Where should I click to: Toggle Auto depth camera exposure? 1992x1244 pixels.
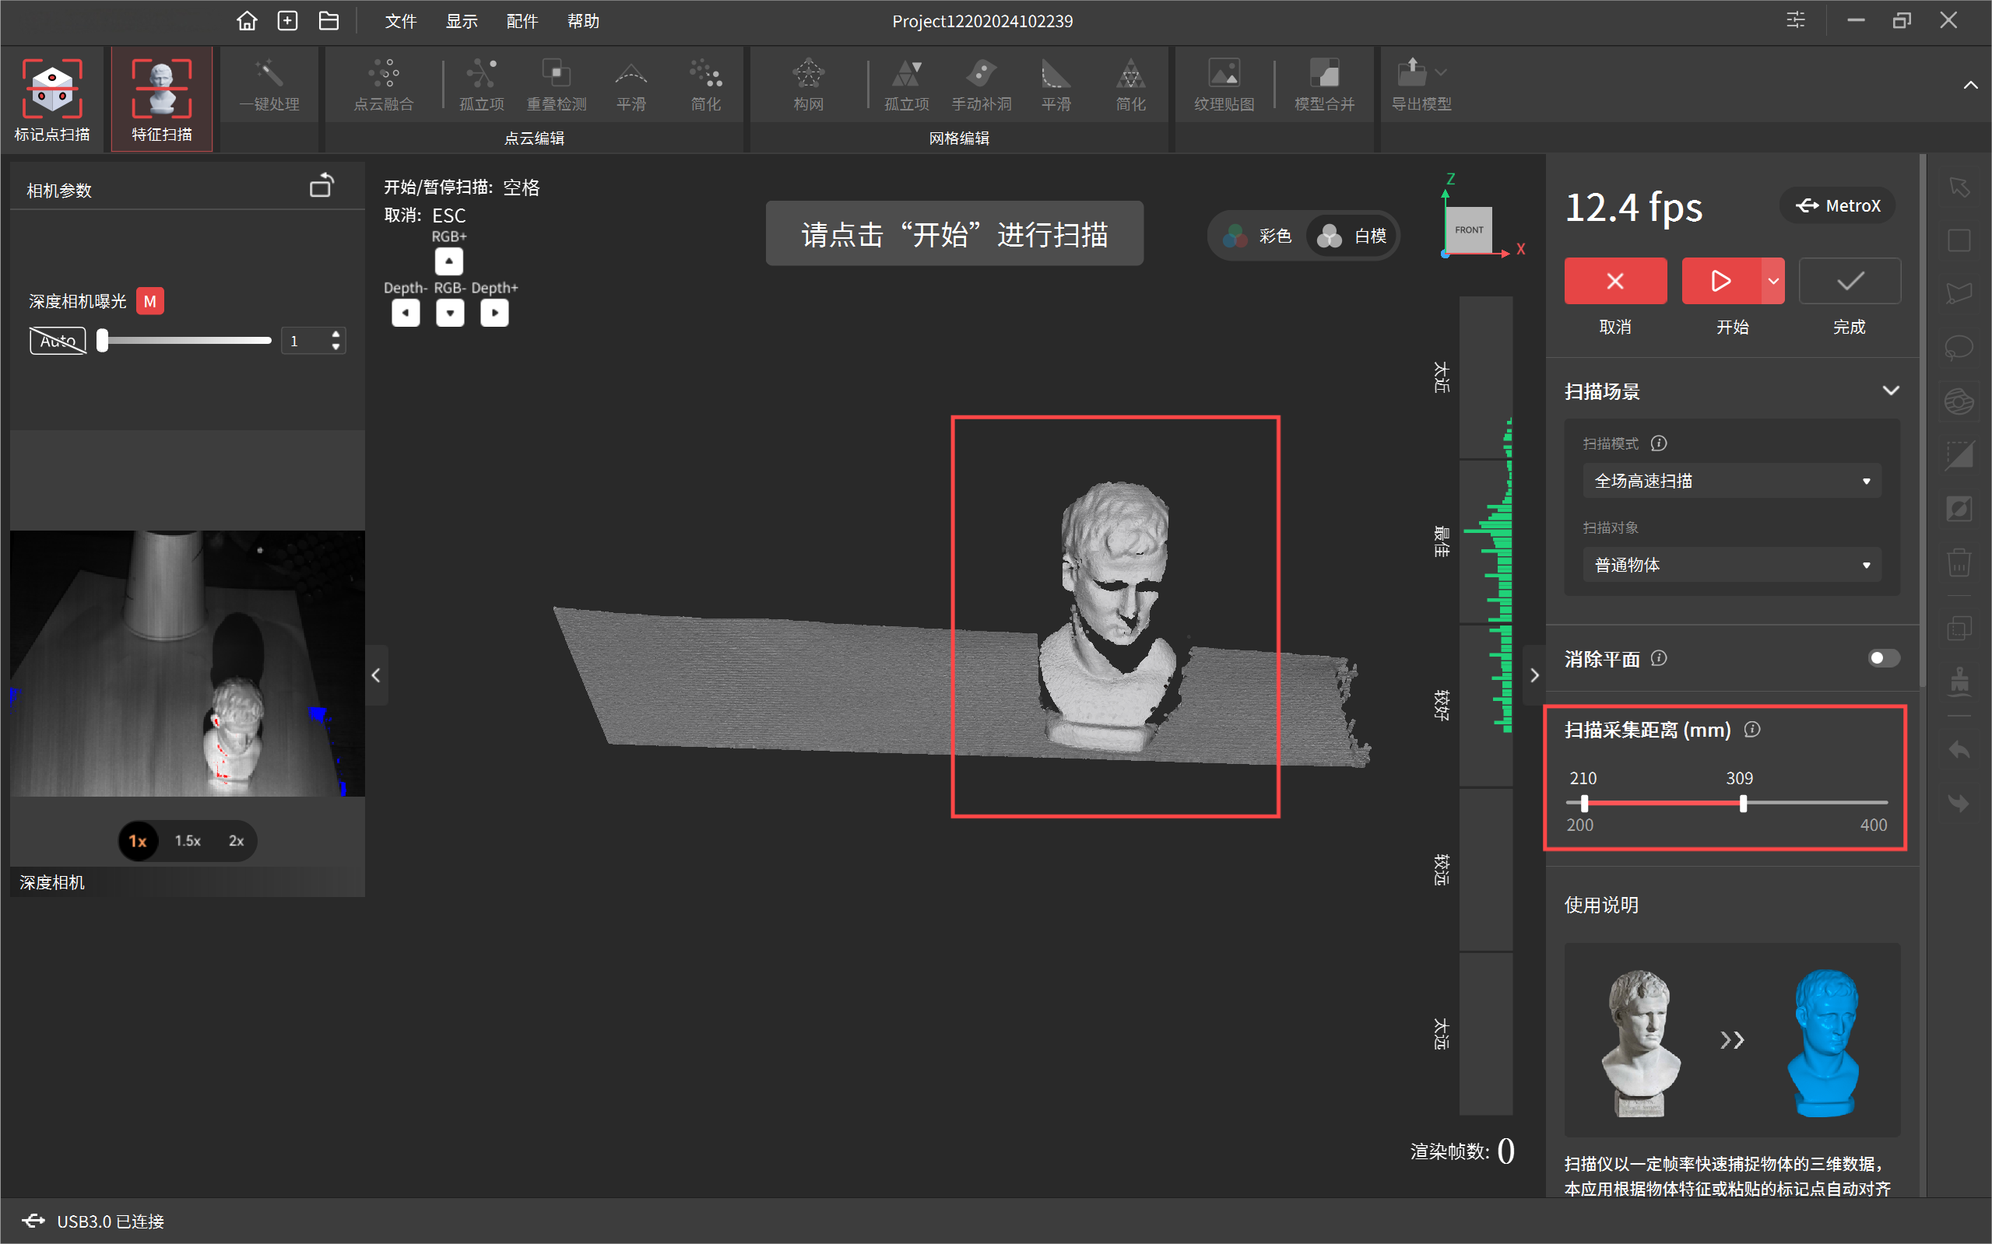(x=58, y=341)
